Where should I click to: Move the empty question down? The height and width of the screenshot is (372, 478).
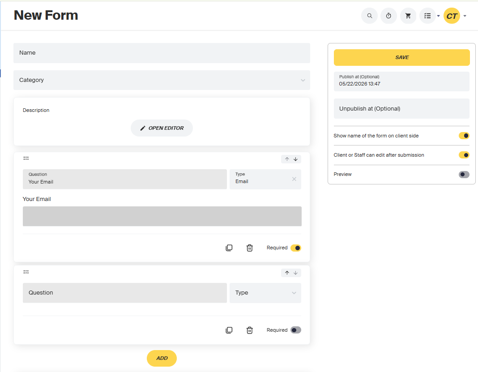pyautogui.click(x=295, y=273)
